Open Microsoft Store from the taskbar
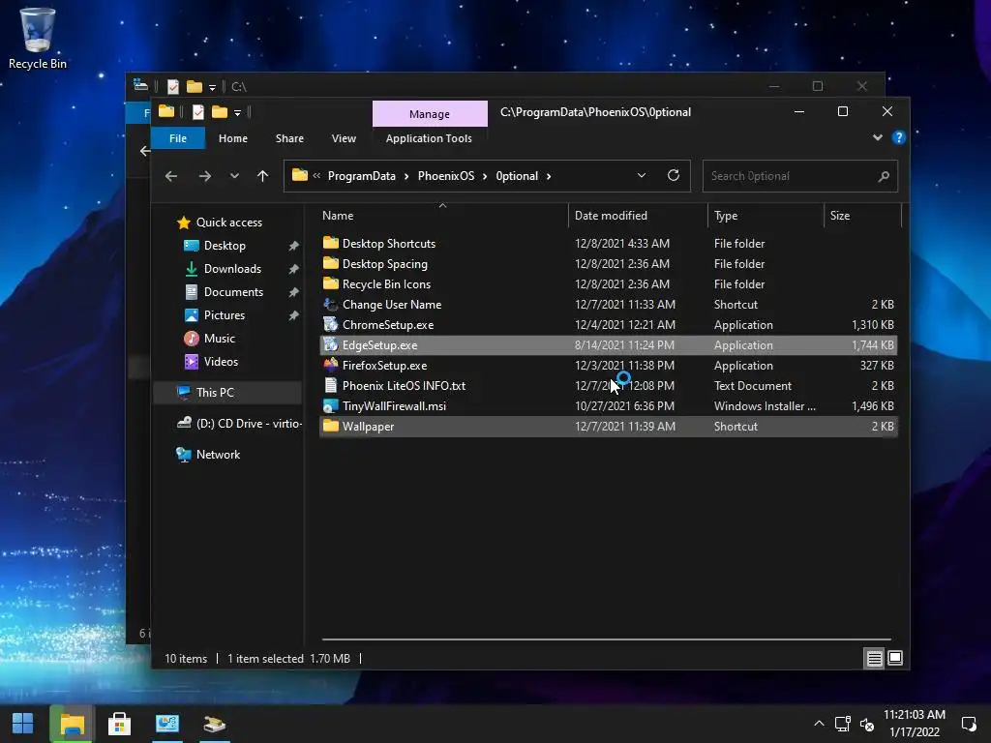Image resolution: width=991 pixels, height=743 pixels. click(x=119, y=724)
